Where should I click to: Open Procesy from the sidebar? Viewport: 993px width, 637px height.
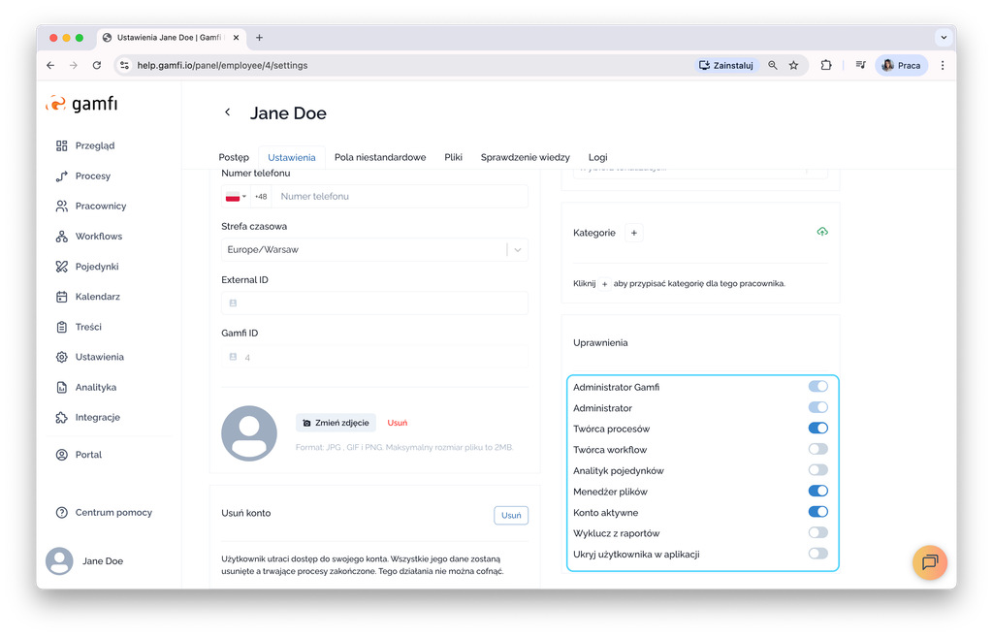(x=93, y=176)
